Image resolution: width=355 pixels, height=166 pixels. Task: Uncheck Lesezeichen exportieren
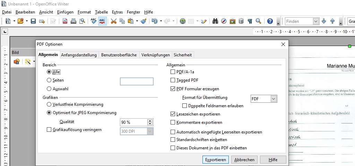pos(173,114)
